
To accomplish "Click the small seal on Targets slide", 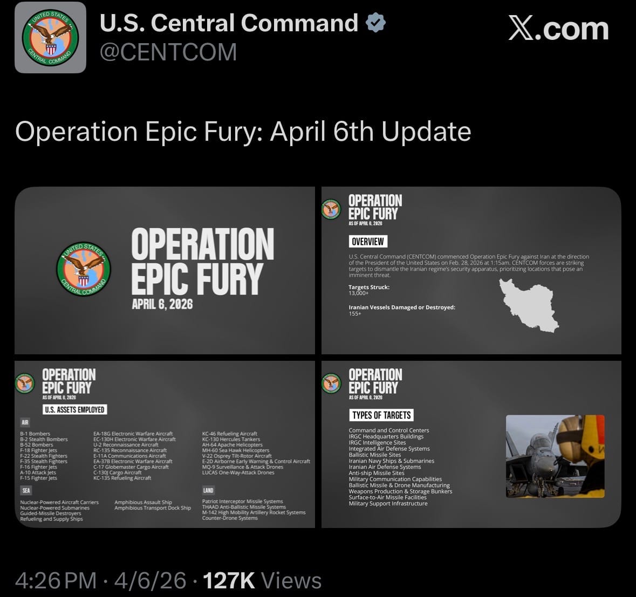I will click(331, 383).
